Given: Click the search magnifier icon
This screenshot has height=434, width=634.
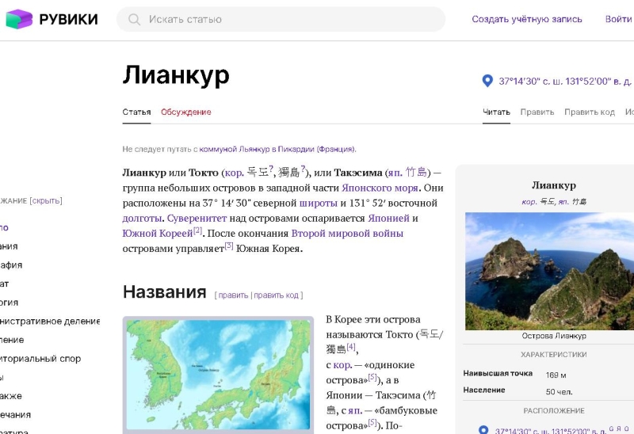Looking at the screenshot, I should coord(134,19).
